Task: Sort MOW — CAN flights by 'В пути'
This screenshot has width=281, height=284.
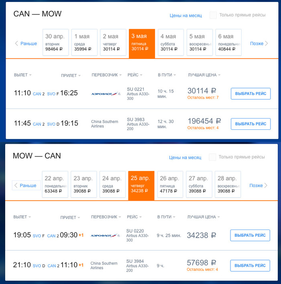Action: point(166,217)
